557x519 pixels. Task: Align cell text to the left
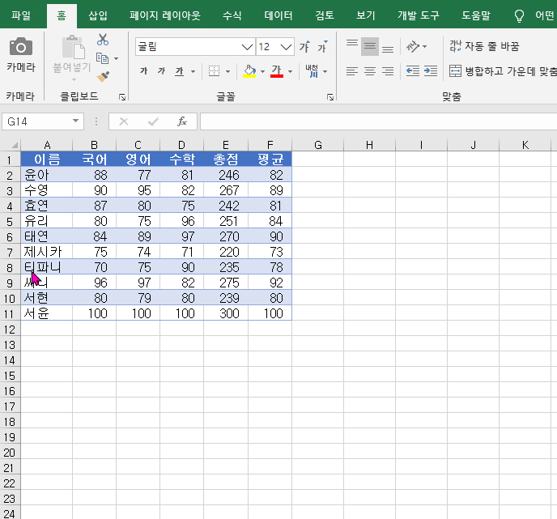coord(352,71)
